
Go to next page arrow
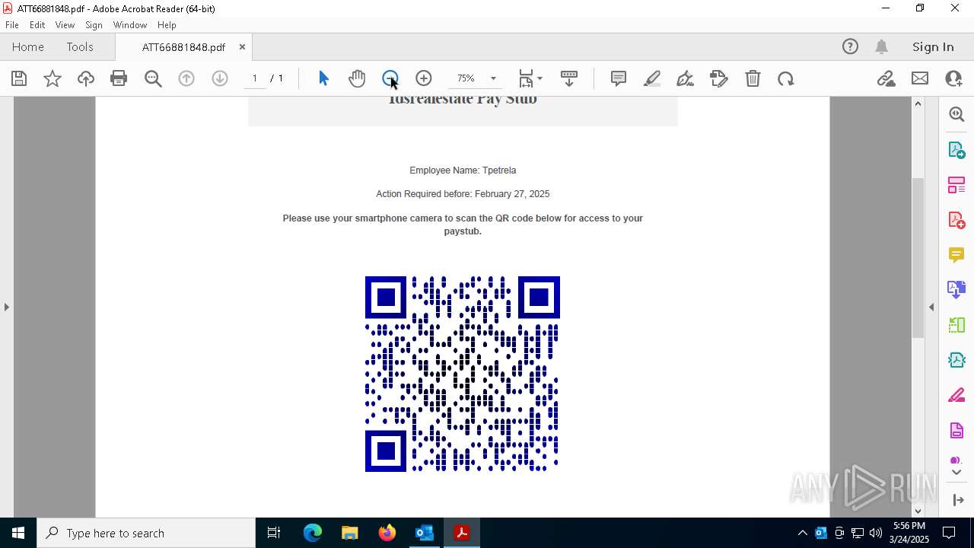[220, 78]
